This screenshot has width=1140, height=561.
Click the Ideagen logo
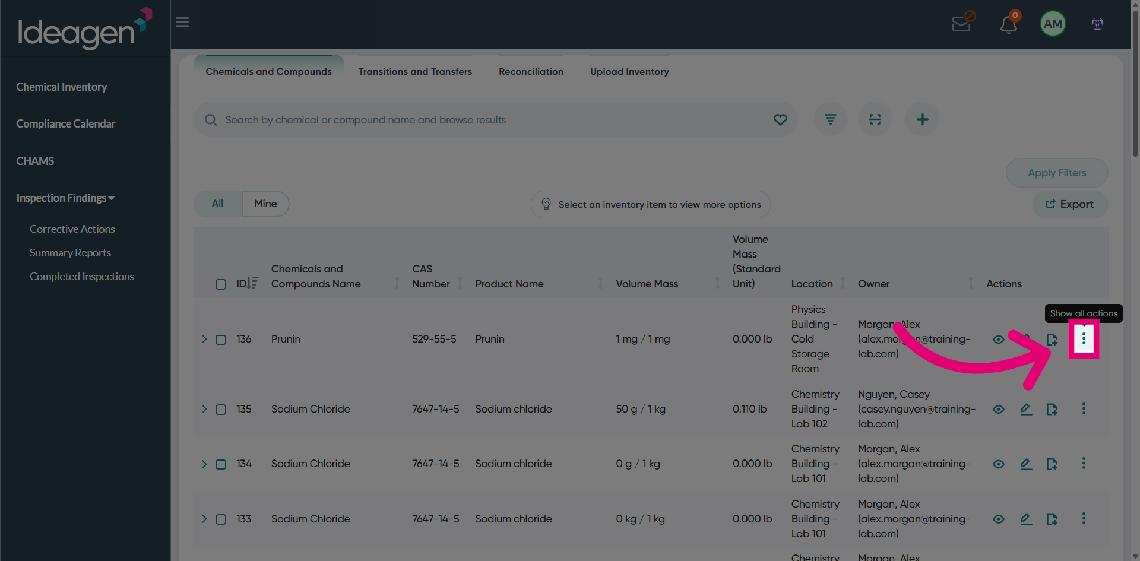85,28
